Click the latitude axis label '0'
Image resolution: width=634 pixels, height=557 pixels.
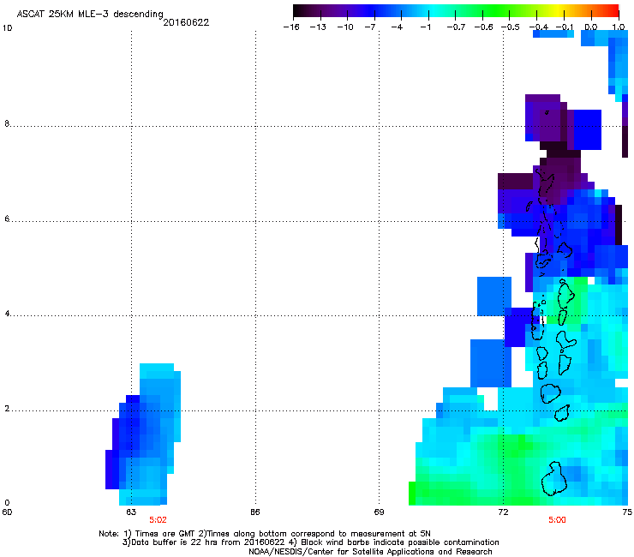(7, 503)
